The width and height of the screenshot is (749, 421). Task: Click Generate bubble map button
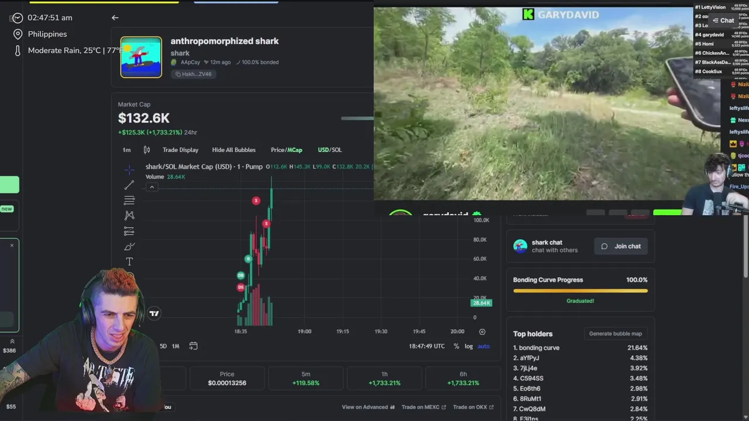point(616,334)
